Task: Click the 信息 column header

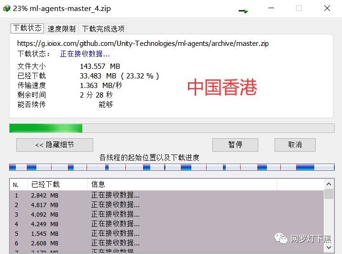Action: click(x=182, y=185)
